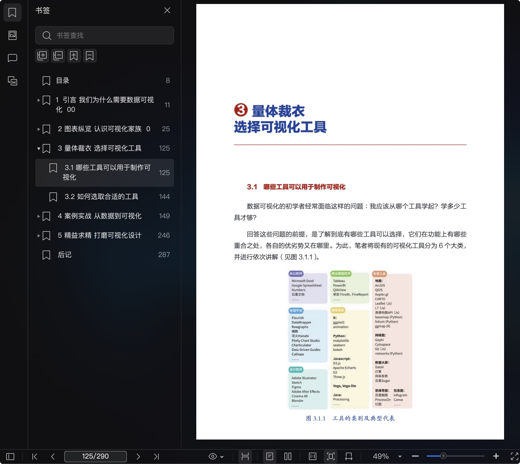This screenshot has width=520, height=464.
Task: Expand chapter 4 案例实战 bookmark
Action: (x=39, y=216)
